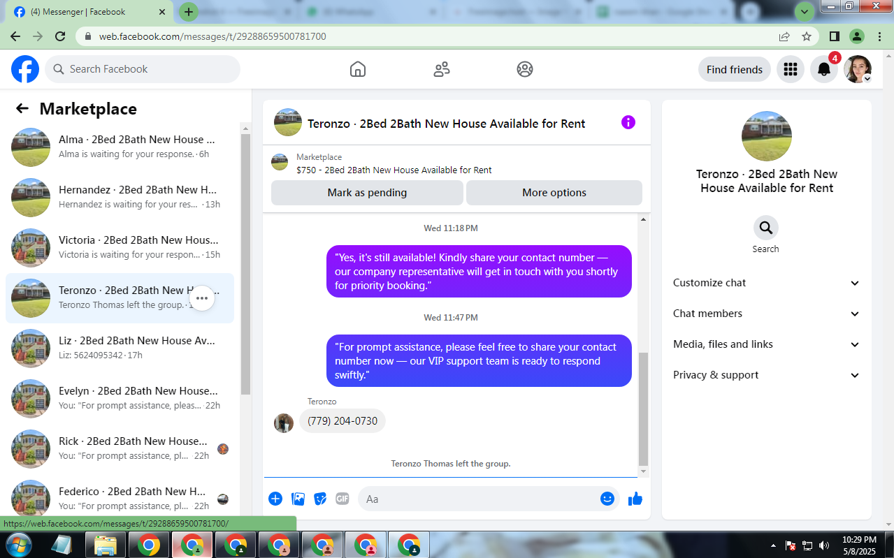Open a new browser tab

coord(189,12)
